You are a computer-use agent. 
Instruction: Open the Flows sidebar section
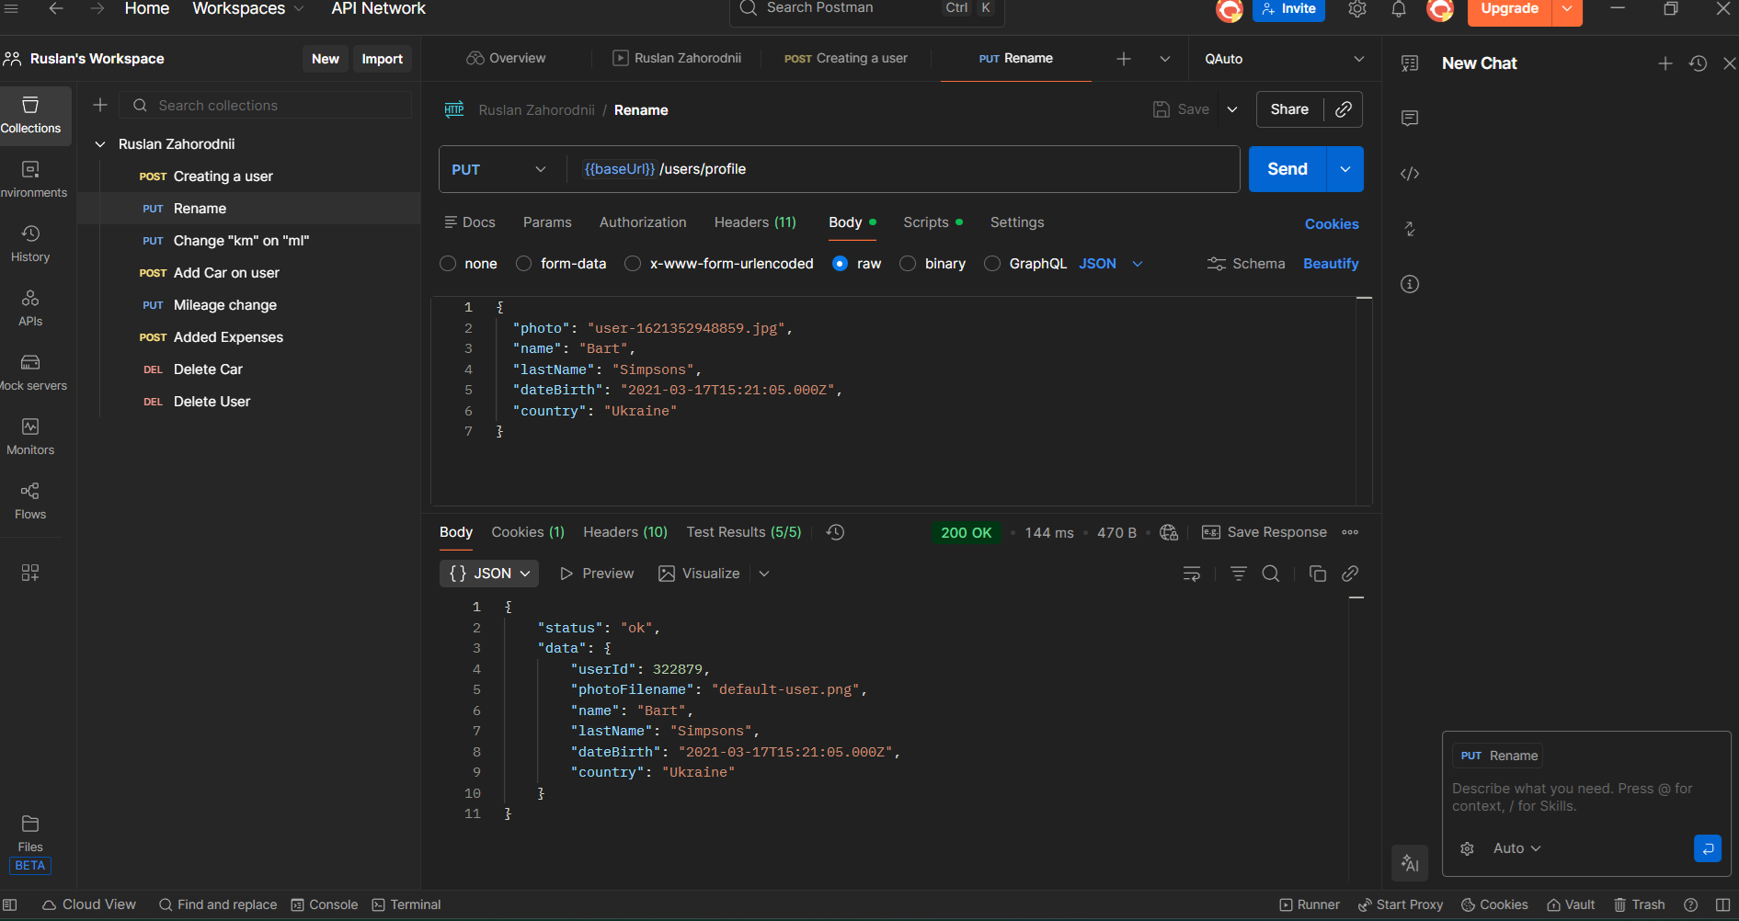30,501
